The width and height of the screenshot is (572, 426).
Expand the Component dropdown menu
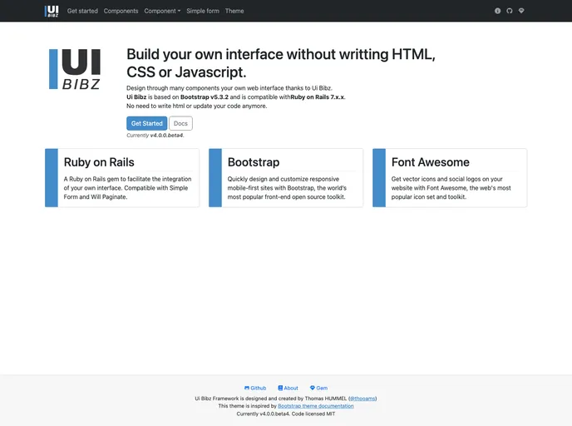(x=162, y=11)
